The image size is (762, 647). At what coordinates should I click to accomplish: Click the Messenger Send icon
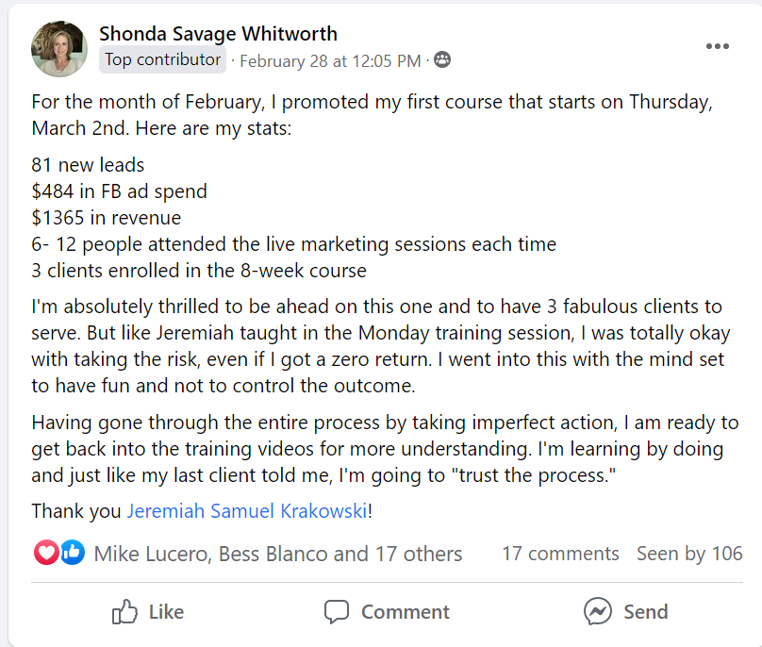point(597,612)
